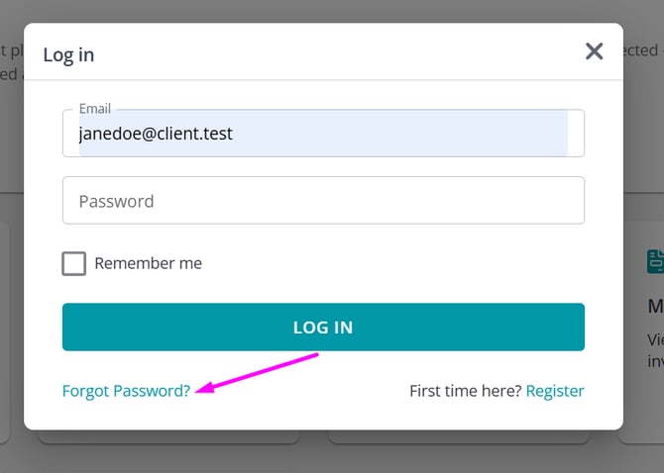Click the dimmed "t pl" text at top left
The width and height of the screenshot is (664, 473).
tap(6, 49)
